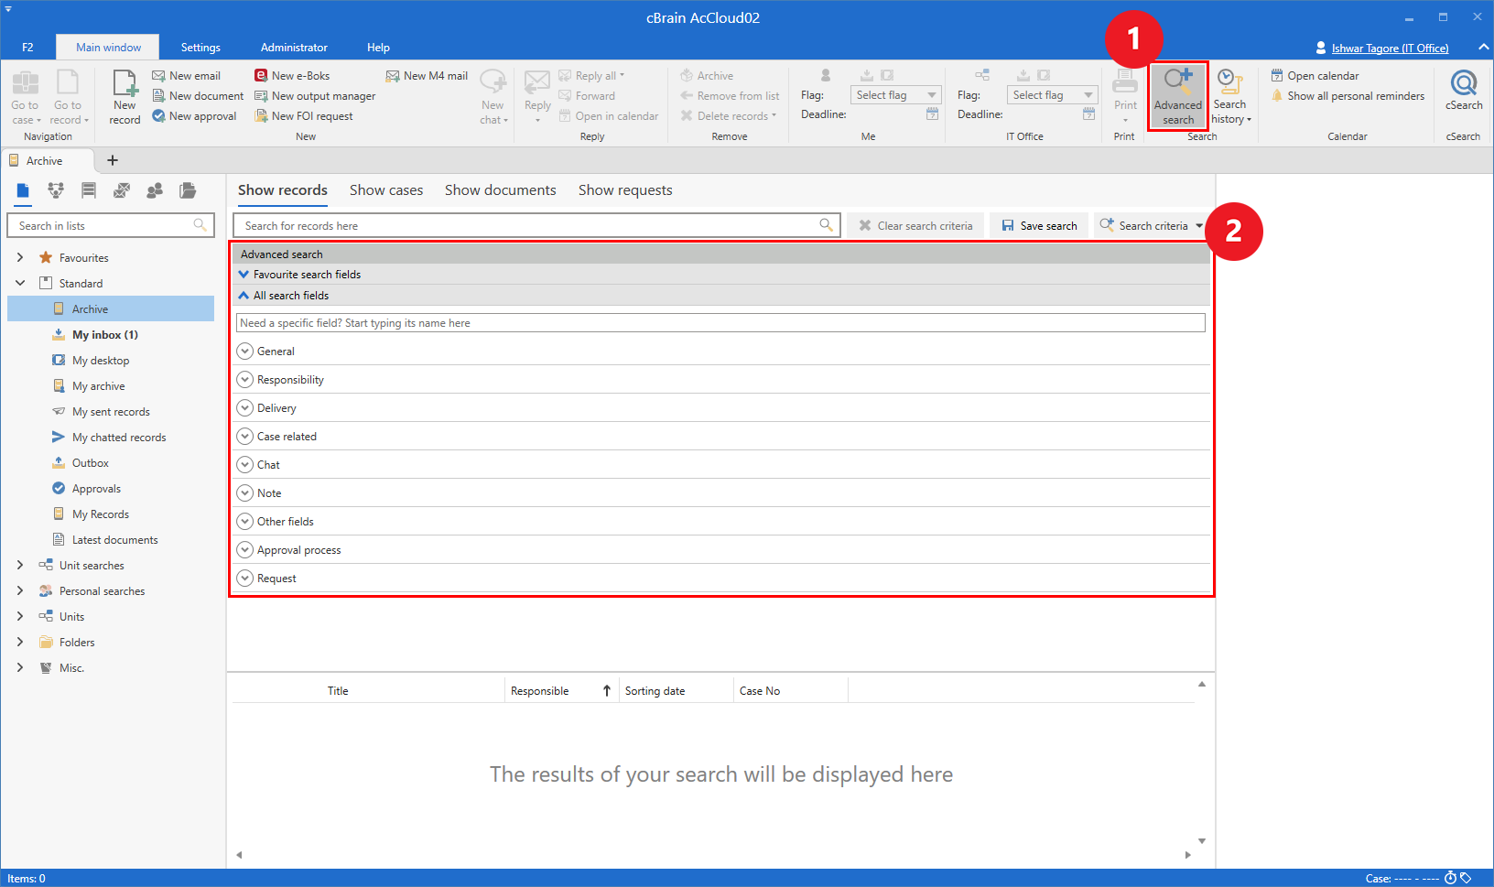Expand the Favourites tree node
1494x887 pixels.
point(20,258)
